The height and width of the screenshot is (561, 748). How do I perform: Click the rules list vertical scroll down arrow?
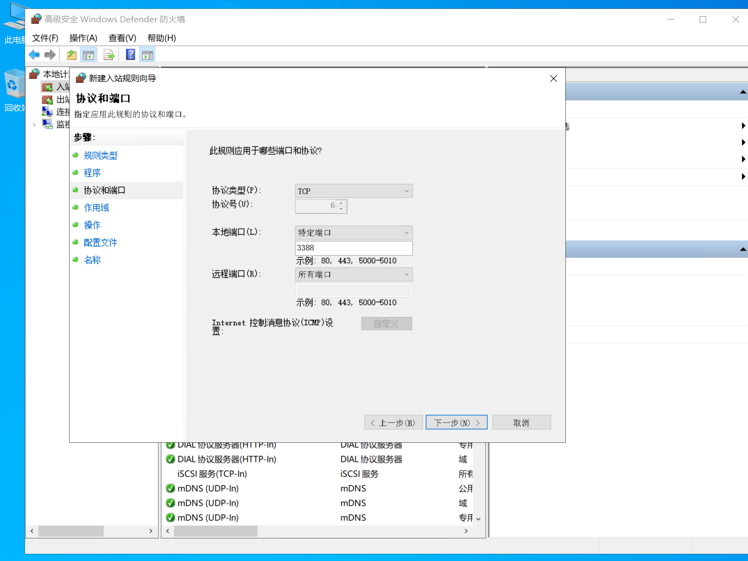point(478,519)
